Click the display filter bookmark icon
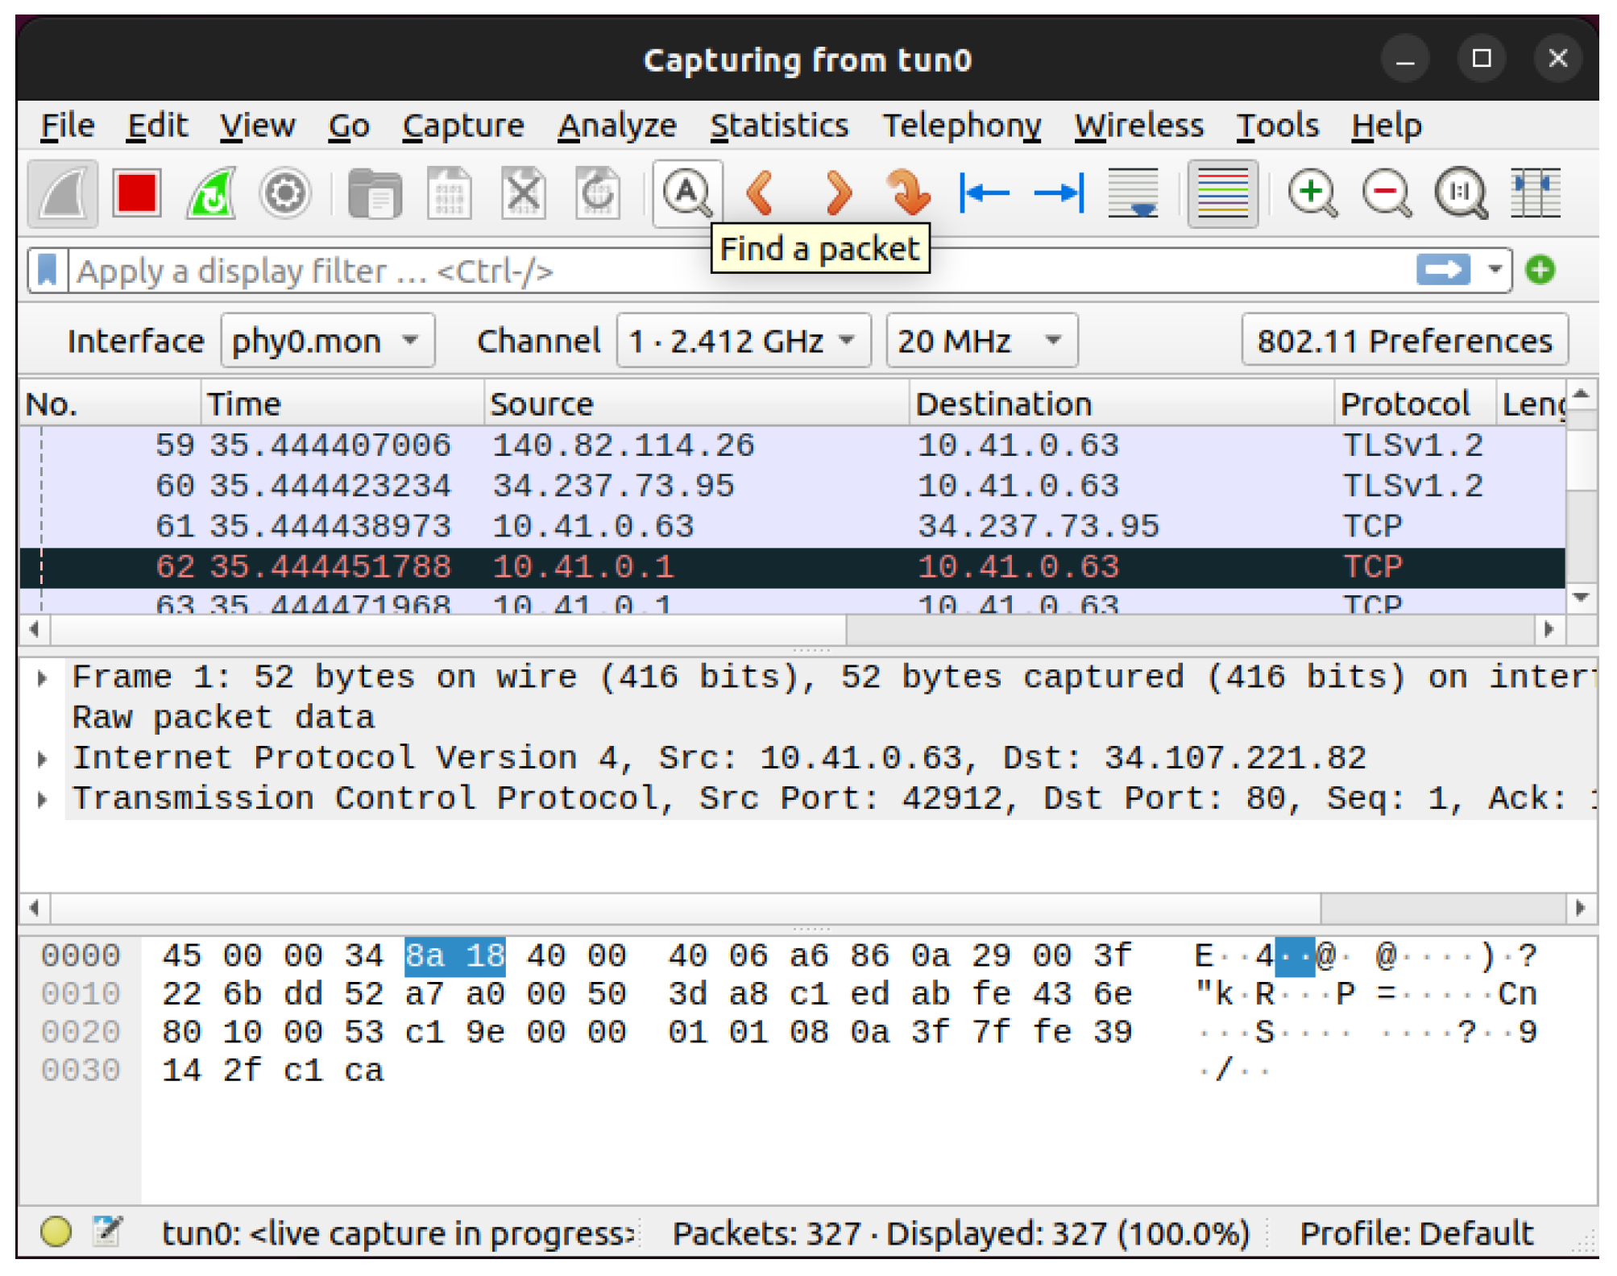This screenshot has width=1617, height=1276. 48,271
